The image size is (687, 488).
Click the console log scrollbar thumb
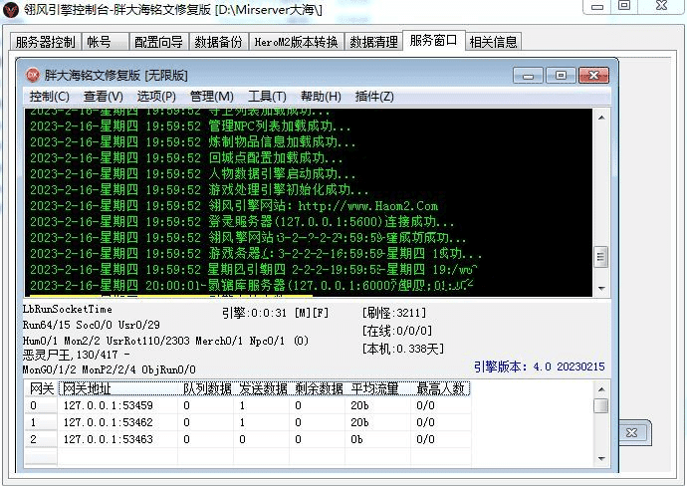tap(600, 257)
